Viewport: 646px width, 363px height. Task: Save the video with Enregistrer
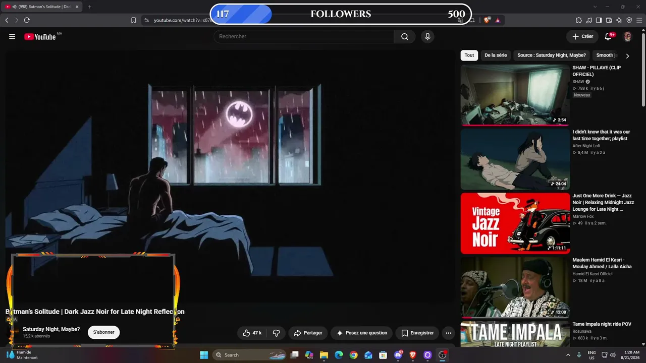pyautogui.click(x=417, y=333)
